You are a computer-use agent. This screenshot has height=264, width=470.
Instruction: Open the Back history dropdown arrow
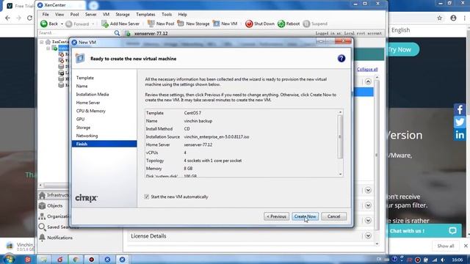point(62,24)
